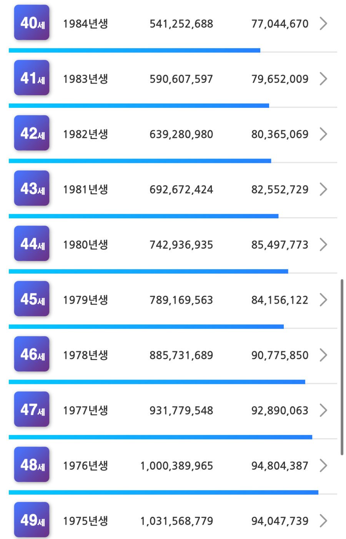Viewport: 346px width, 539px height.
Task: Click the 1,000,389,965 amount
Action: click(176, 466)
